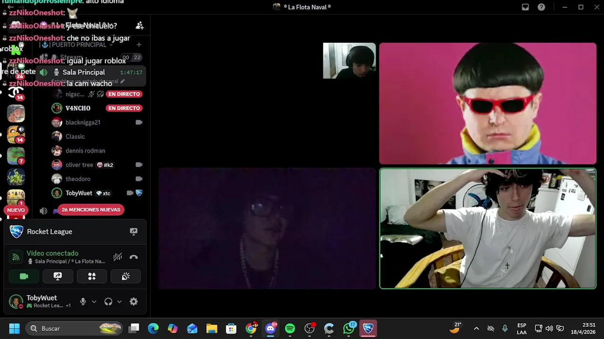This screenshot has width=604, height=339.
Task: Click blacknigga21's camera icon
Action: tap(139, 122)
